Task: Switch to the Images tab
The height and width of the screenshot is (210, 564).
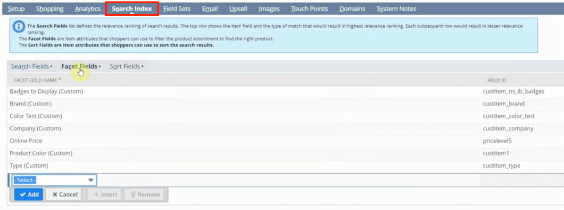Action: click(269, 9)
